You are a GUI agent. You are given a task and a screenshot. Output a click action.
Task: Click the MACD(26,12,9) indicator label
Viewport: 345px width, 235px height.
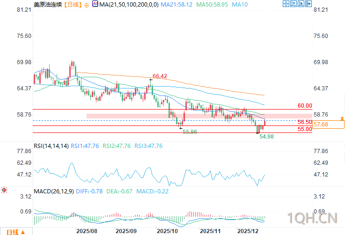click(x=54, y=191)
